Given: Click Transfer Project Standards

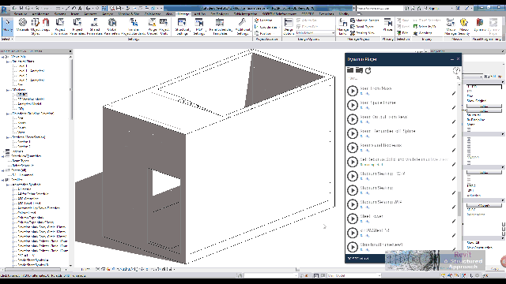Looking at the screenshot, I should (x=134, y=26).
